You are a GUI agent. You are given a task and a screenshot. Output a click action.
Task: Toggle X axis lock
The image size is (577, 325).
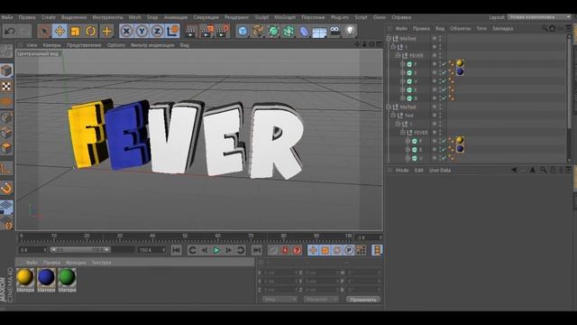(126, 32)
